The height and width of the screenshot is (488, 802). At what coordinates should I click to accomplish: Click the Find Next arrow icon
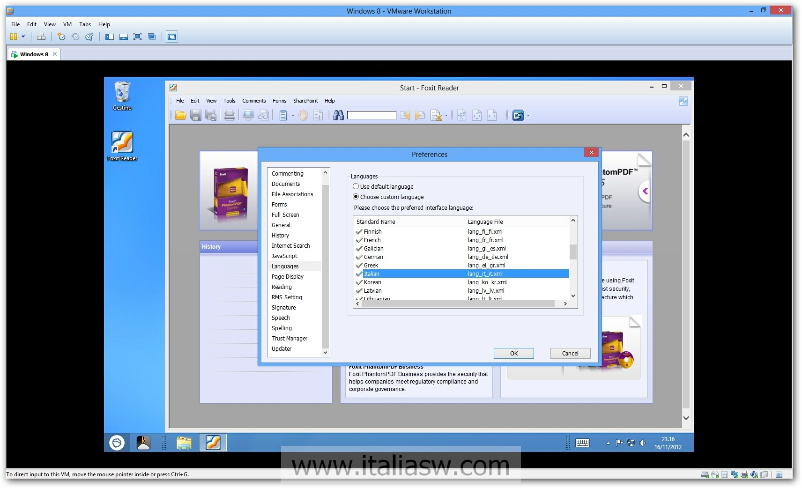tap(420, 115)
